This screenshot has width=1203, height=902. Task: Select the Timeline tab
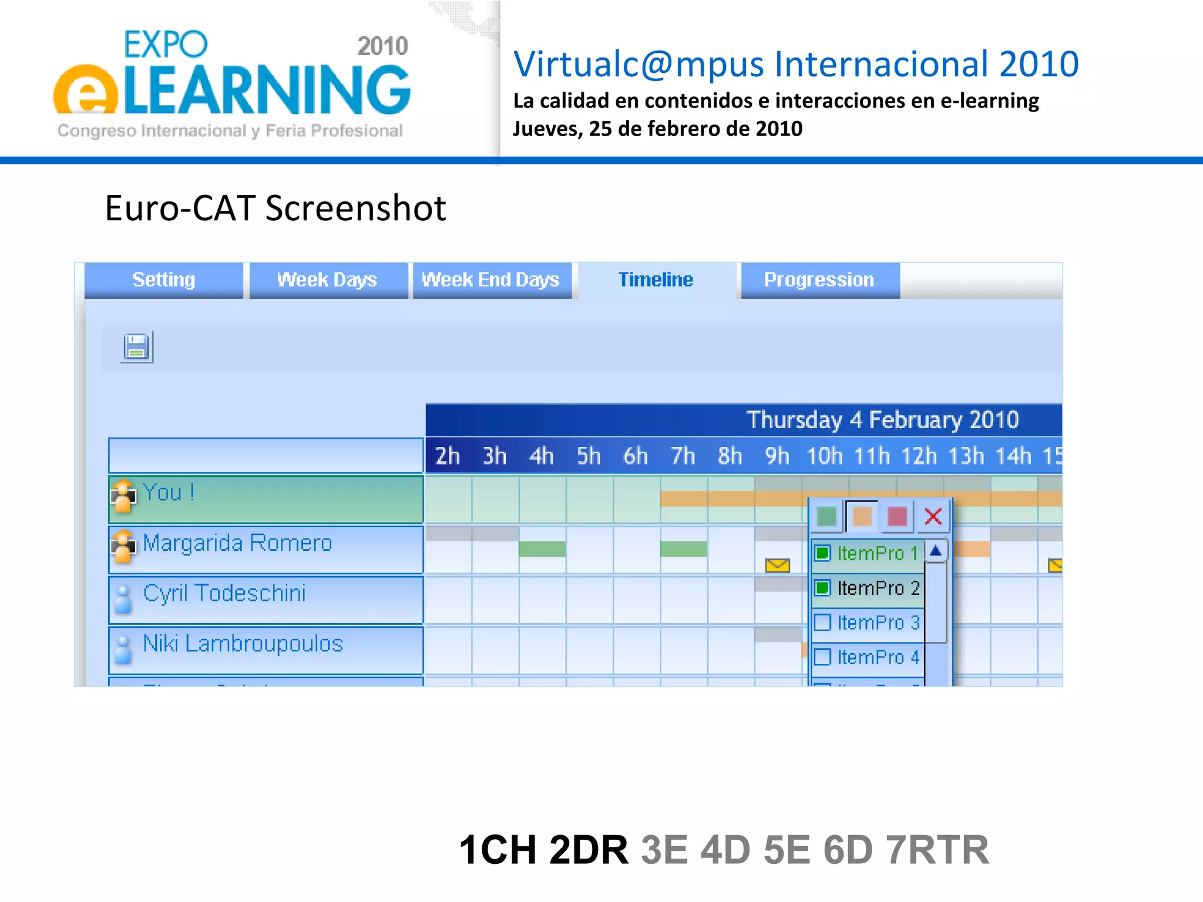pos(656,280)
